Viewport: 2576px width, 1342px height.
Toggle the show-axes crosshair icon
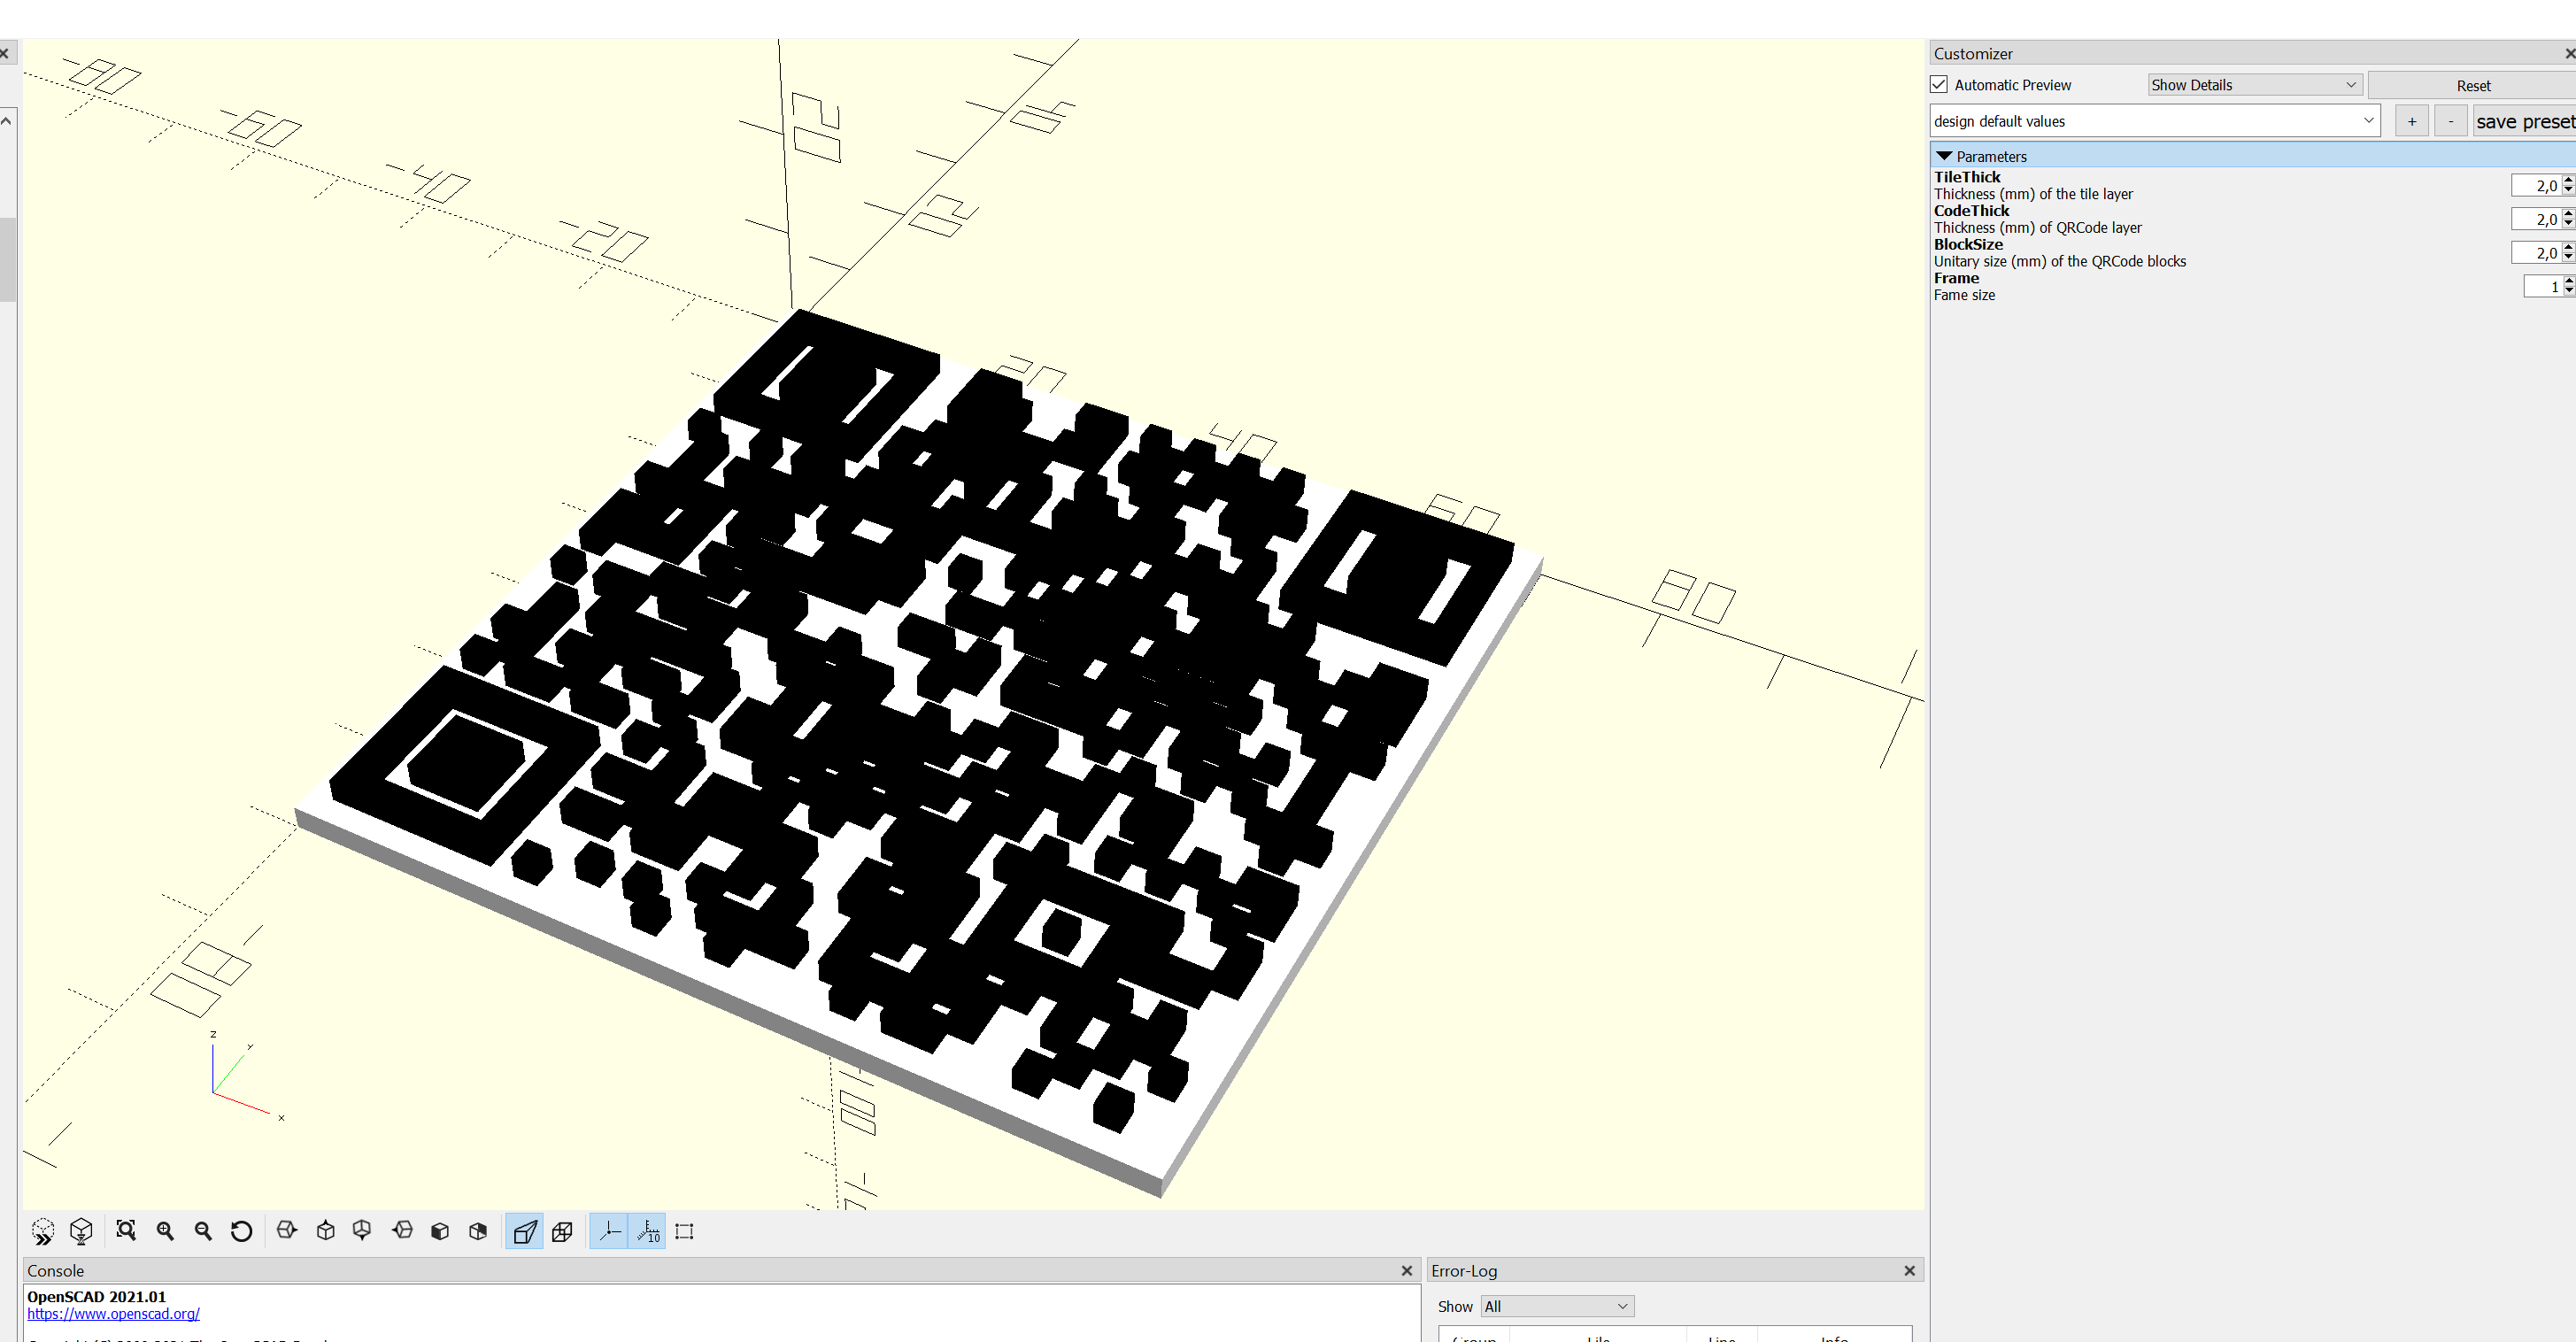pos(609,1231)
